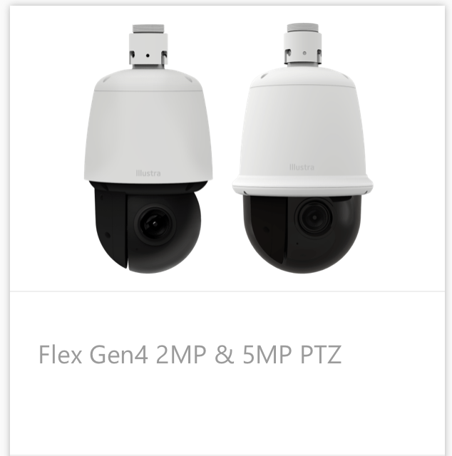Open the Flex Gen4 2MP & 5MP PTZ title link
Image resolution: width=452 pixels, height=456 pixels.
pos(190,355)
